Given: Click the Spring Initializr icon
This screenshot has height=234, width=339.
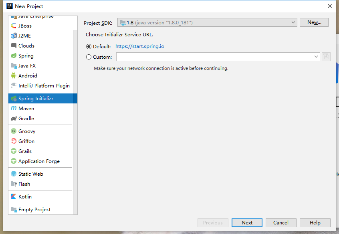Looking at the screenshot, I should [14, 99].
